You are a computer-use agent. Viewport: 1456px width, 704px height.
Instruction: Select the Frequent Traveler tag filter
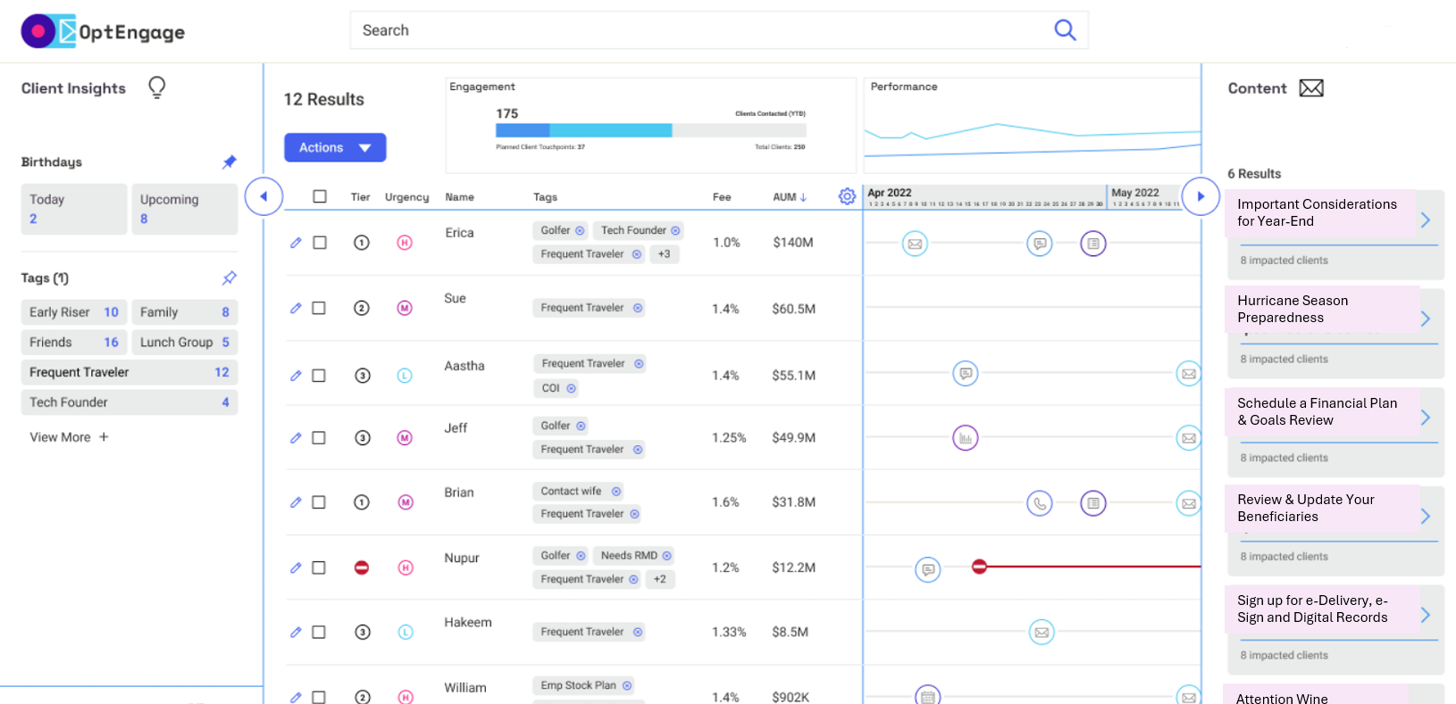point(130,372)
